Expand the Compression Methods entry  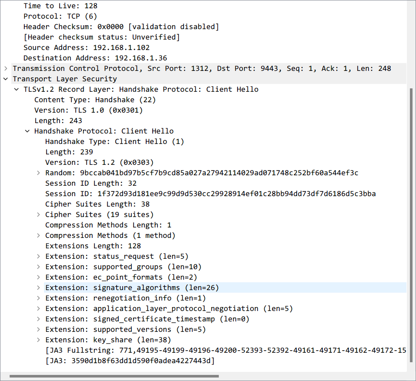(x=38, y=235)
